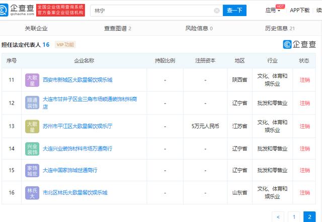Click the 企业名称 column header

point(84,61)
